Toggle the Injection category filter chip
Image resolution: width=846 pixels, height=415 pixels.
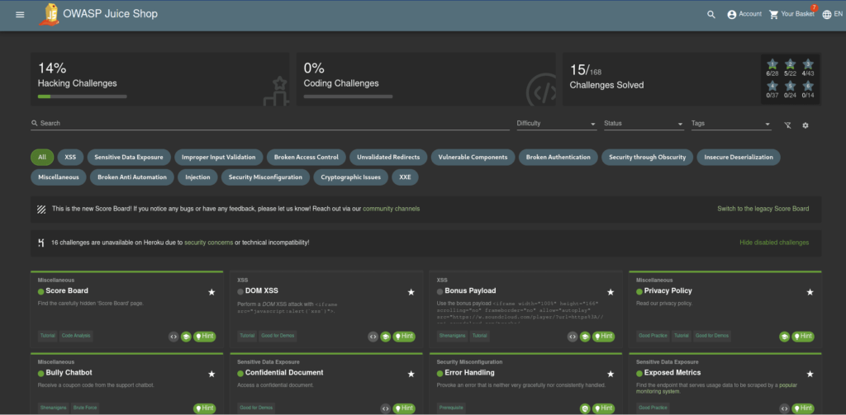coord(197,177)
